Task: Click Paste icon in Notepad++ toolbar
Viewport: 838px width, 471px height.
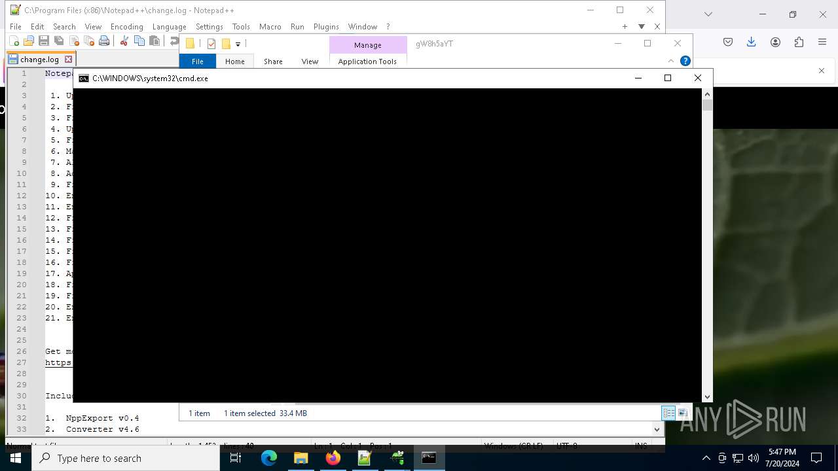Action: pos(155,41)
